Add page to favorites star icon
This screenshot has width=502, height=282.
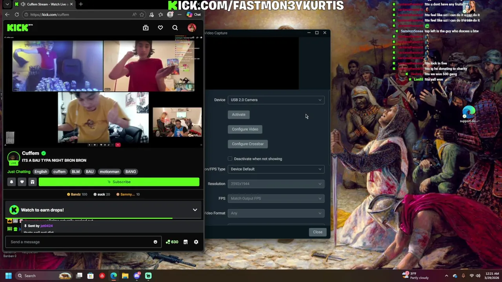(x=142, y=14)
